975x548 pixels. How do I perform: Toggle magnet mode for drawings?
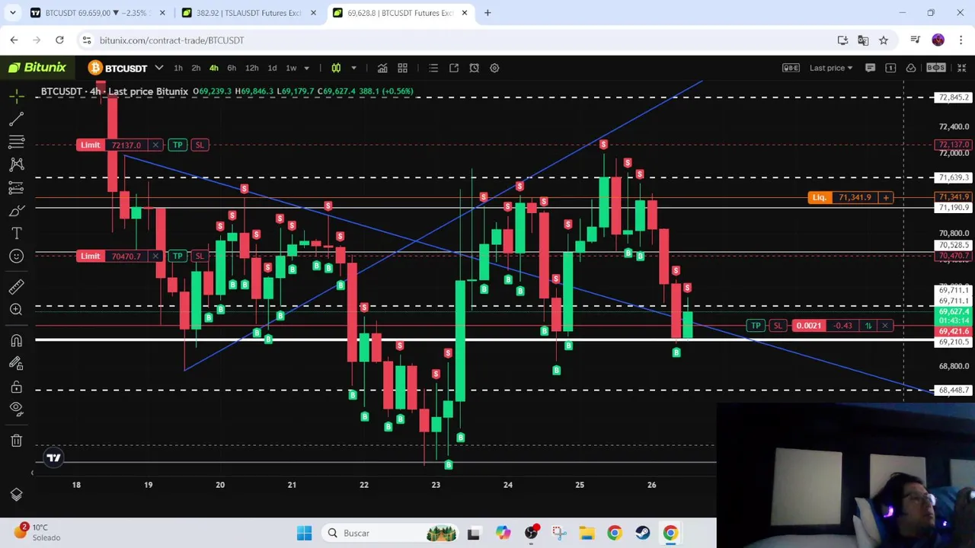(x=16, y=340)
